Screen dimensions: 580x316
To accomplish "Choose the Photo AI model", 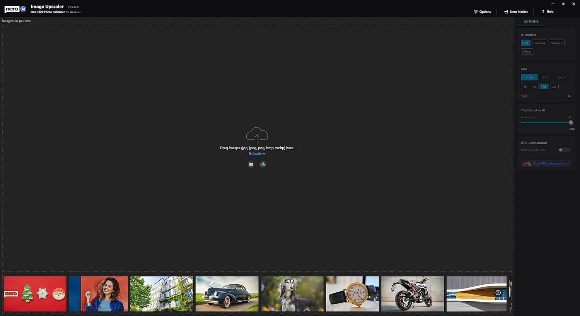I will (x=527, y=51).
